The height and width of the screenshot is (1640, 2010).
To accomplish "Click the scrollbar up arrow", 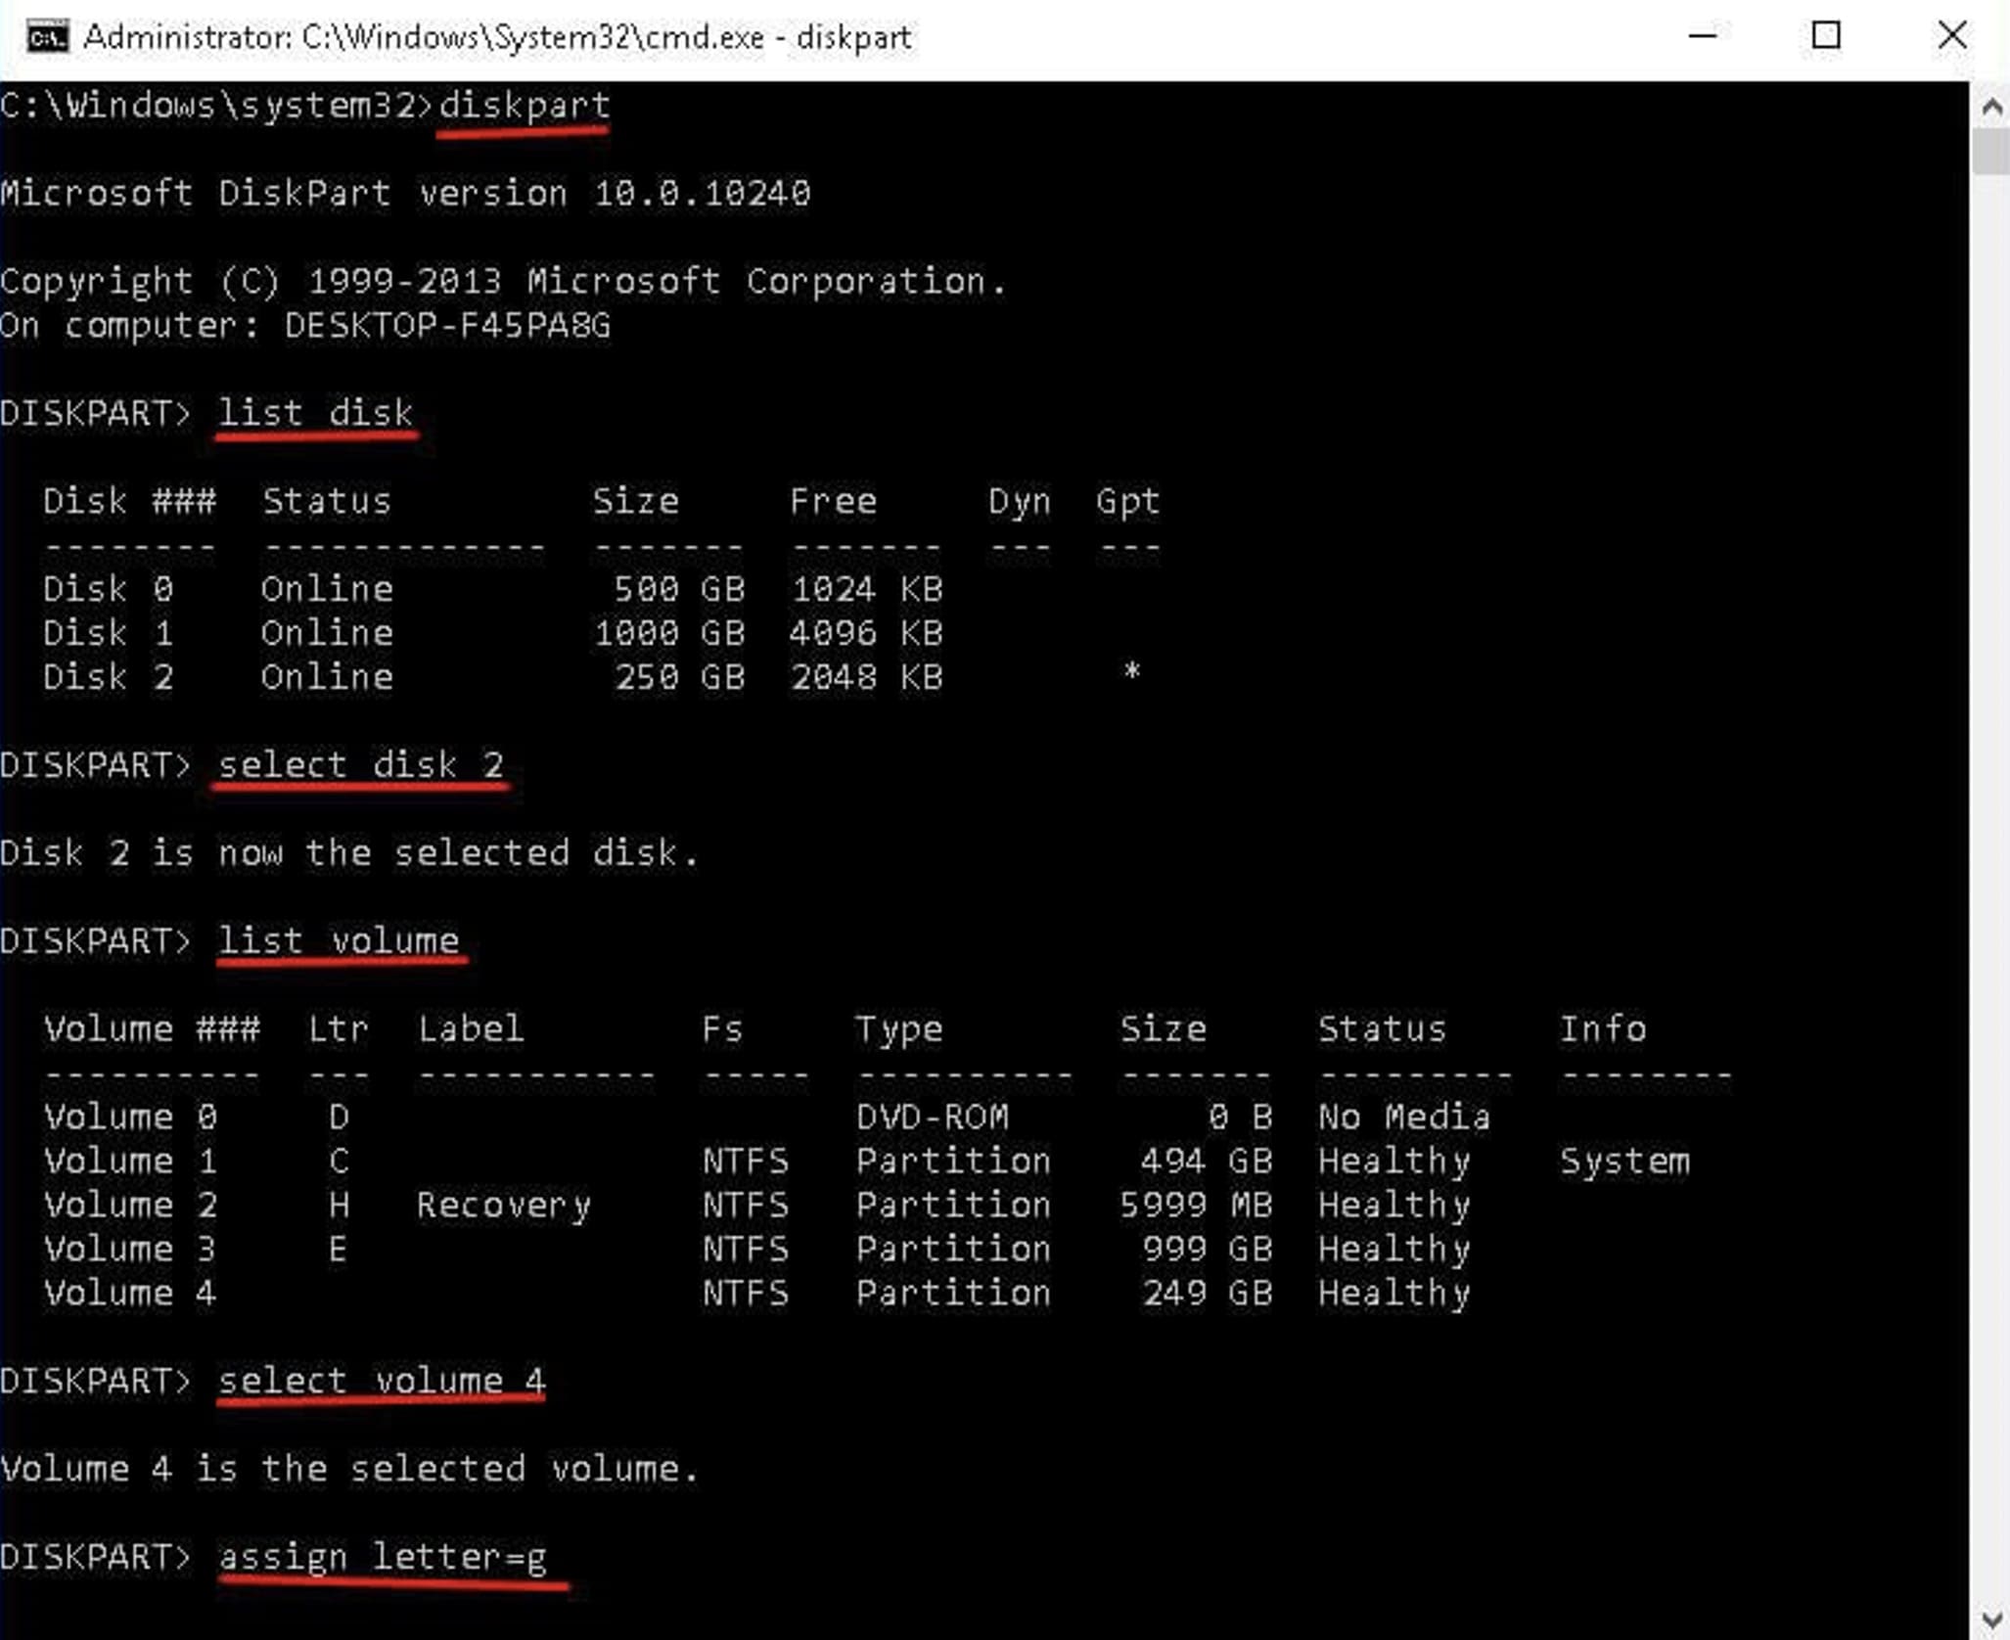I will [x=1990, y=107].
